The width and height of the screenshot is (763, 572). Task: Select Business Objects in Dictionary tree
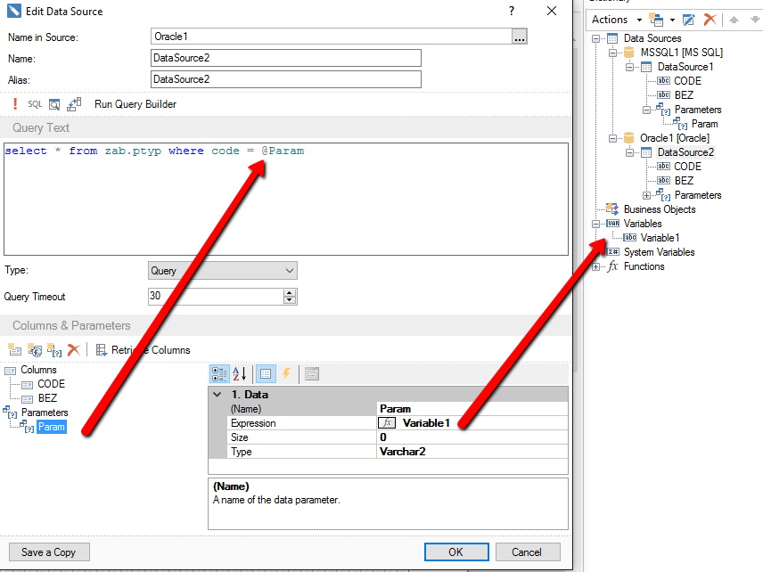660,209
